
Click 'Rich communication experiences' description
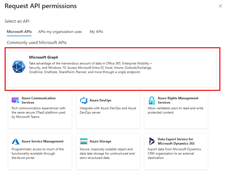(38, 112)
